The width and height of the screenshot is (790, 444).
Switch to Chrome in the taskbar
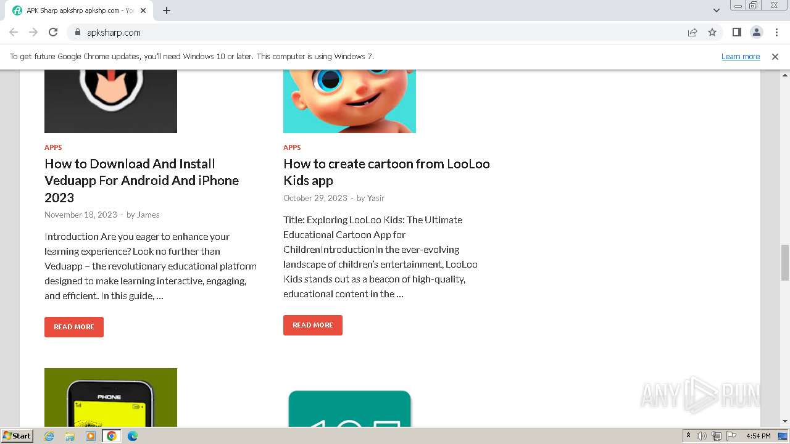[112, 436]
